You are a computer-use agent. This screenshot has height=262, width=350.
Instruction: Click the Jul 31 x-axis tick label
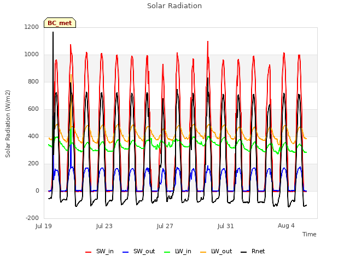pyautogui.click(x=226, y=226)
